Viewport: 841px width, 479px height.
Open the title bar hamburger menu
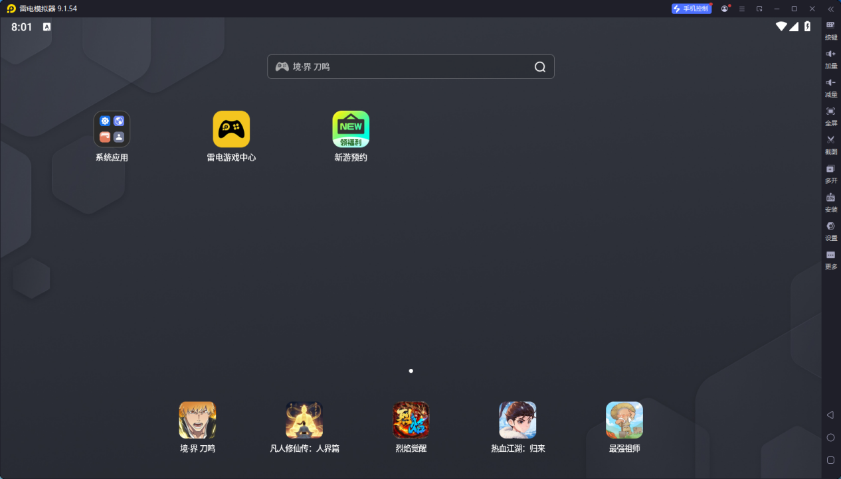[742, 9]
